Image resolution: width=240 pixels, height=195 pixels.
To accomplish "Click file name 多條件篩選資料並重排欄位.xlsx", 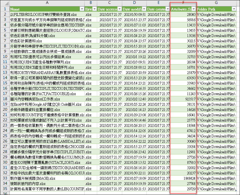I will [x=35, y=110].
